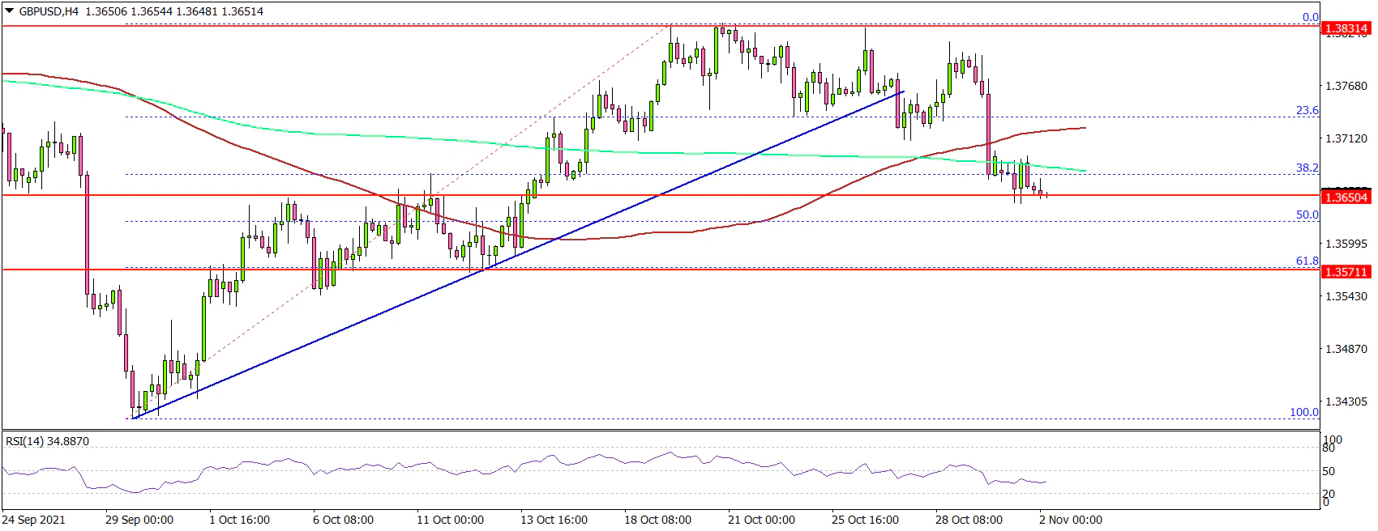
Task: Click the 29 Sep 00:00 time axis label
Action: (139, 520)
